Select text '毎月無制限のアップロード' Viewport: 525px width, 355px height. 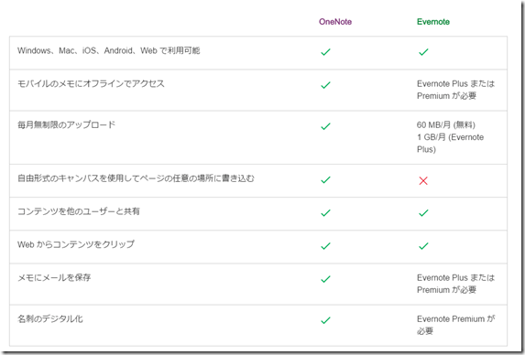click(66, 124)
